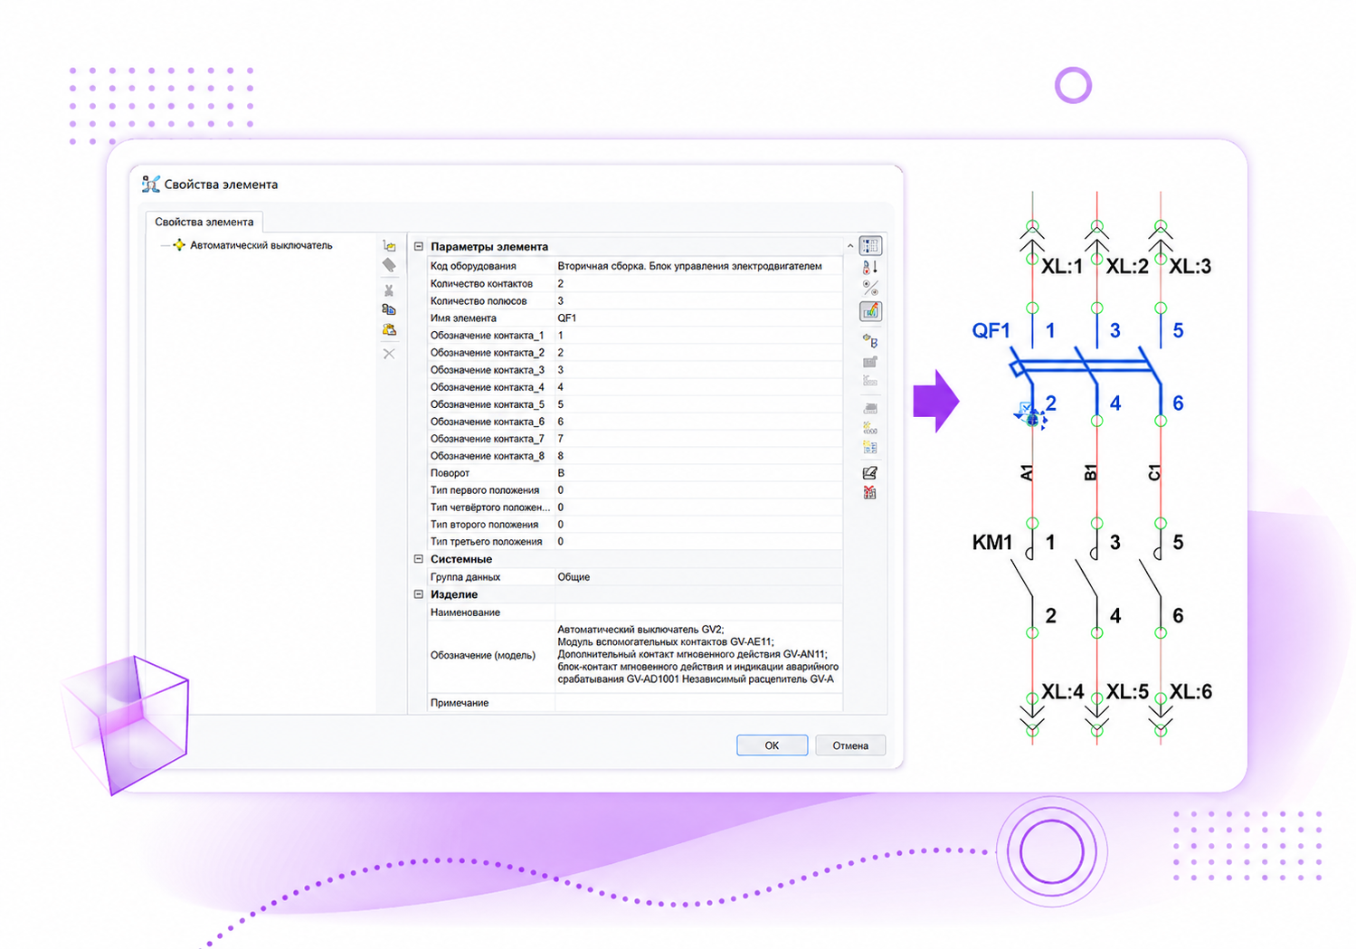The image size is (1356, 949).
Task: Collapse the Изделие section
Action: coord(419,594)
